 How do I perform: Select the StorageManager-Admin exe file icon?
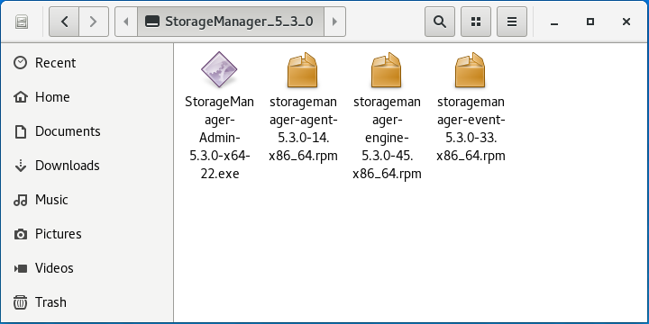pos(219,69)
